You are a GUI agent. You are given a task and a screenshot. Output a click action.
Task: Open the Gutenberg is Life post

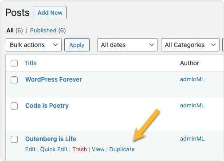pos(51,139)
